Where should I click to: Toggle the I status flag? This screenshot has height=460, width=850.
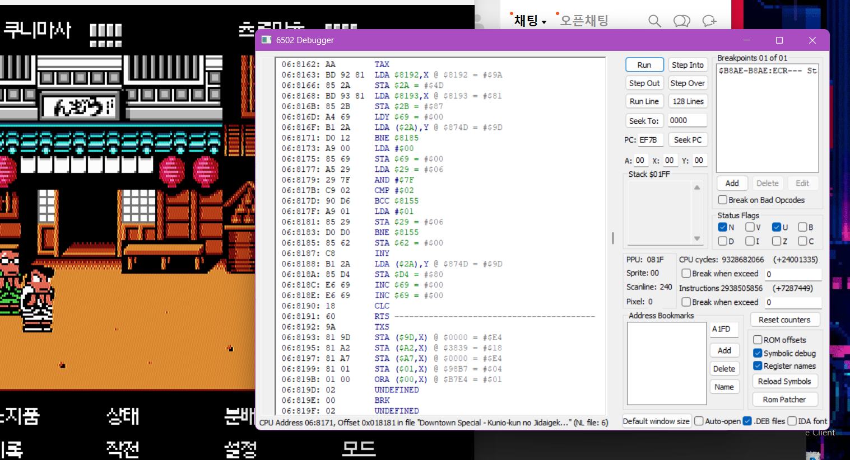[x=750, y=241]
